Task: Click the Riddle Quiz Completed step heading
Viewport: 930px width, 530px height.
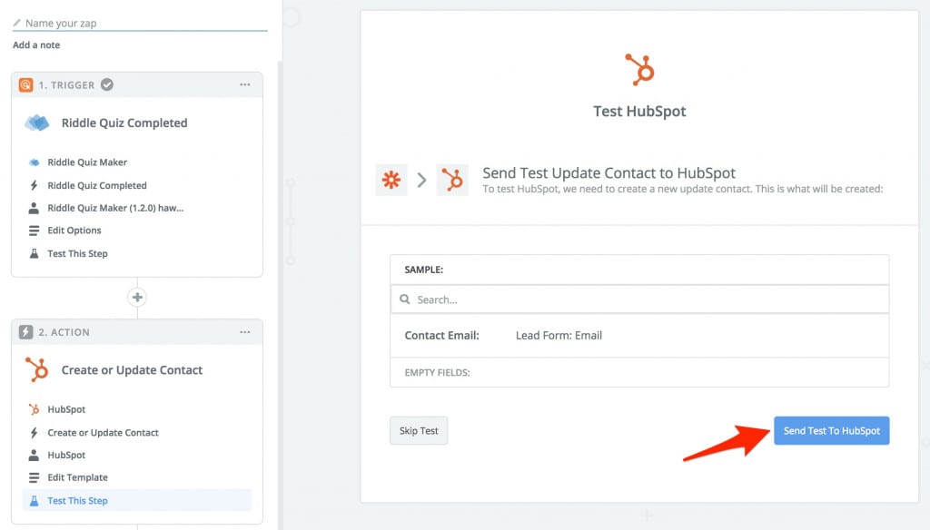Action: click(x=124, y=123)
